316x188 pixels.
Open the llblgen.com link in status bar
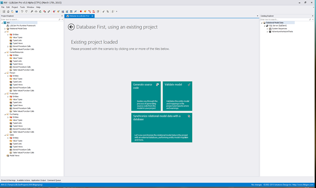303,185
